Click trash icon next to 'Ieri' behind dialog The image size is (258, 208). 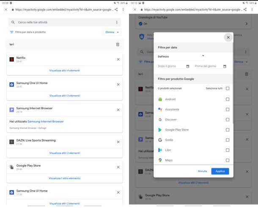247,74
